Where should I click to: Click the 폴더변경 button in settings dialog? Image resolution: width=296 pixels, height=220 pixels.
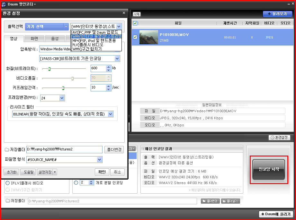coord(114,149)
